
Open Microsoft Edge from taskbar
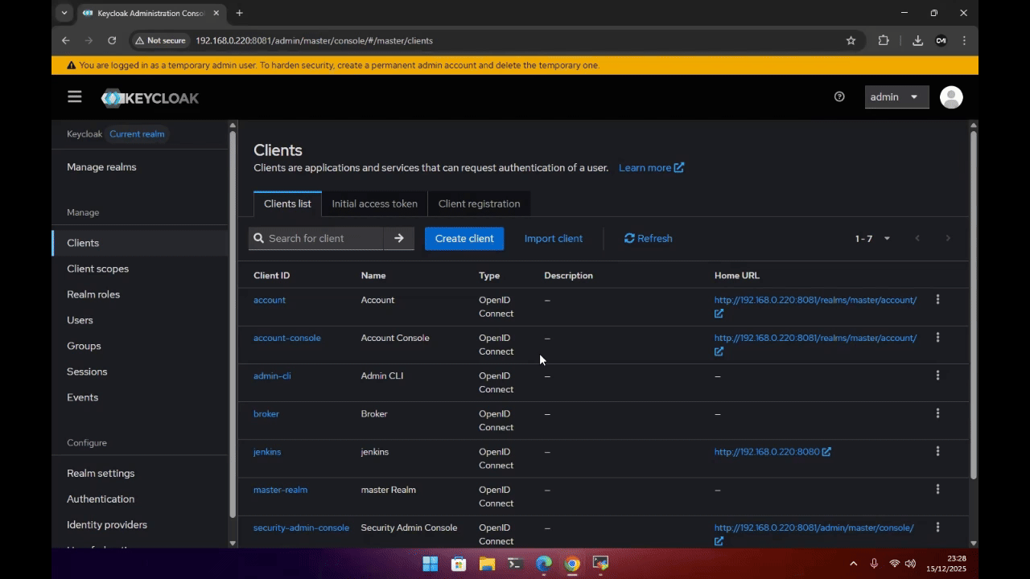tap(544, 564)
